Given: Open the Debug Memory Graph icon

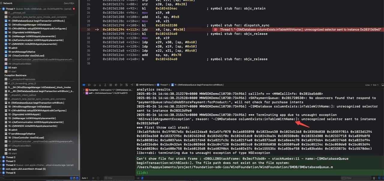Looking at the screenshot, I should coord(116,85).
